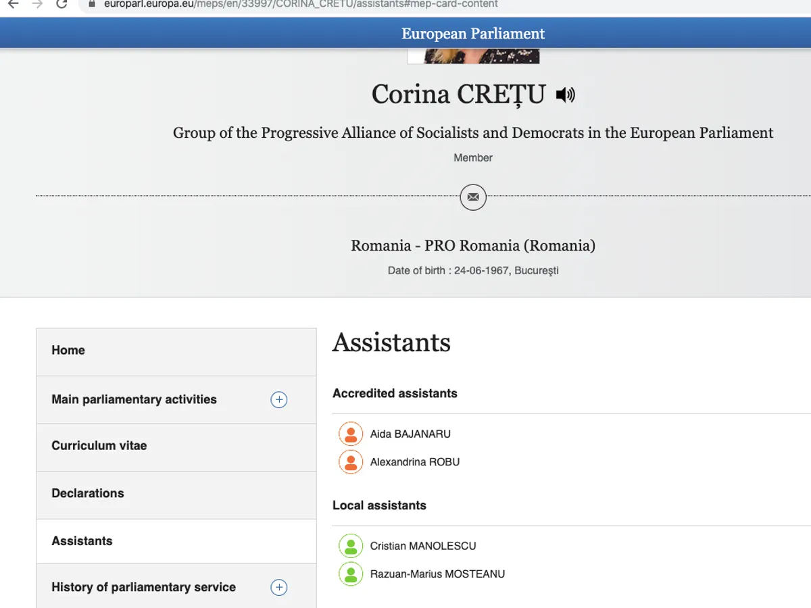Click Cristian MANOLESCU's green person icon

351,546
